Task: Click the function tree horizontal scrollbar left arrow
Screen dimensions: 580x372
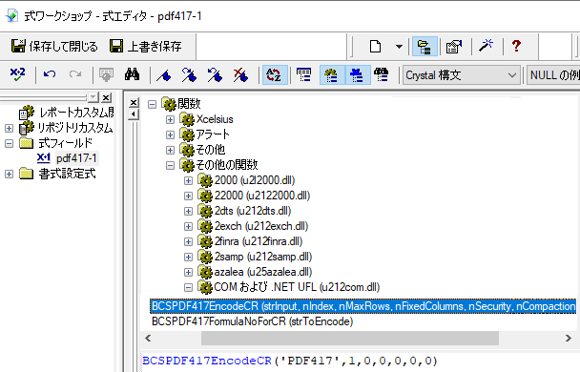Action: tap(148, 338)
